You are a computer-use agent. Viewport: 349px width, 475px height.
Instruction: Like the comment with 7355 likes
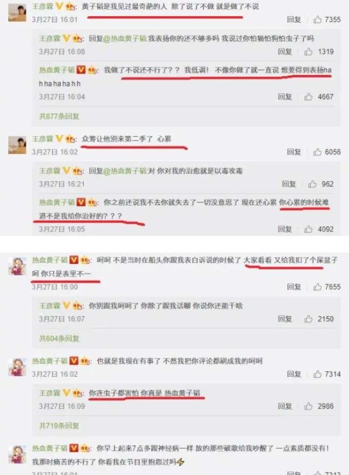click(317, 20)
